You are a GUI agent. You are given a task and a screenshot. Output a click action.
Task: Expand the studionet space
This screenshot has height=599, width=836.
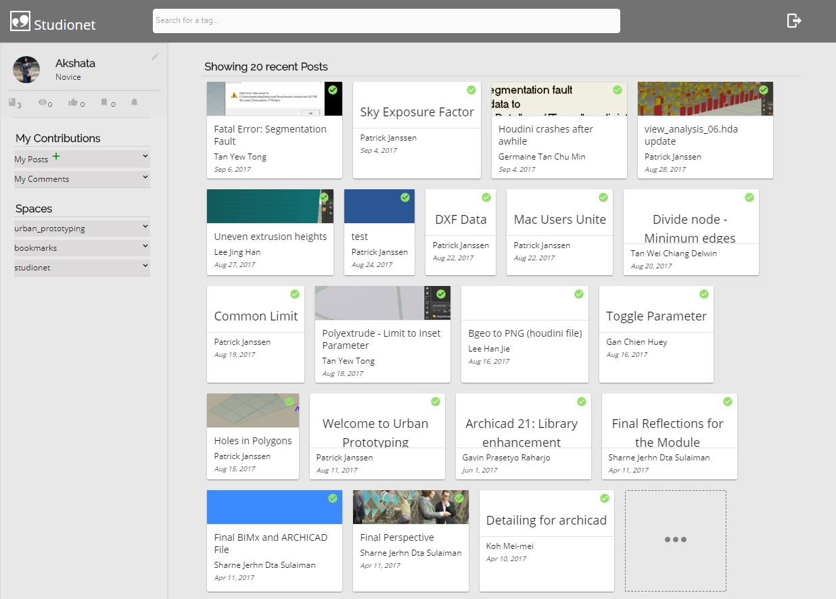click(82, 267)
